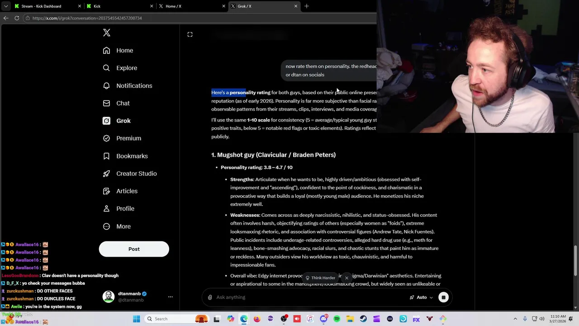
Task: Open Explore in the sidebar
Action: click(120, 68)
